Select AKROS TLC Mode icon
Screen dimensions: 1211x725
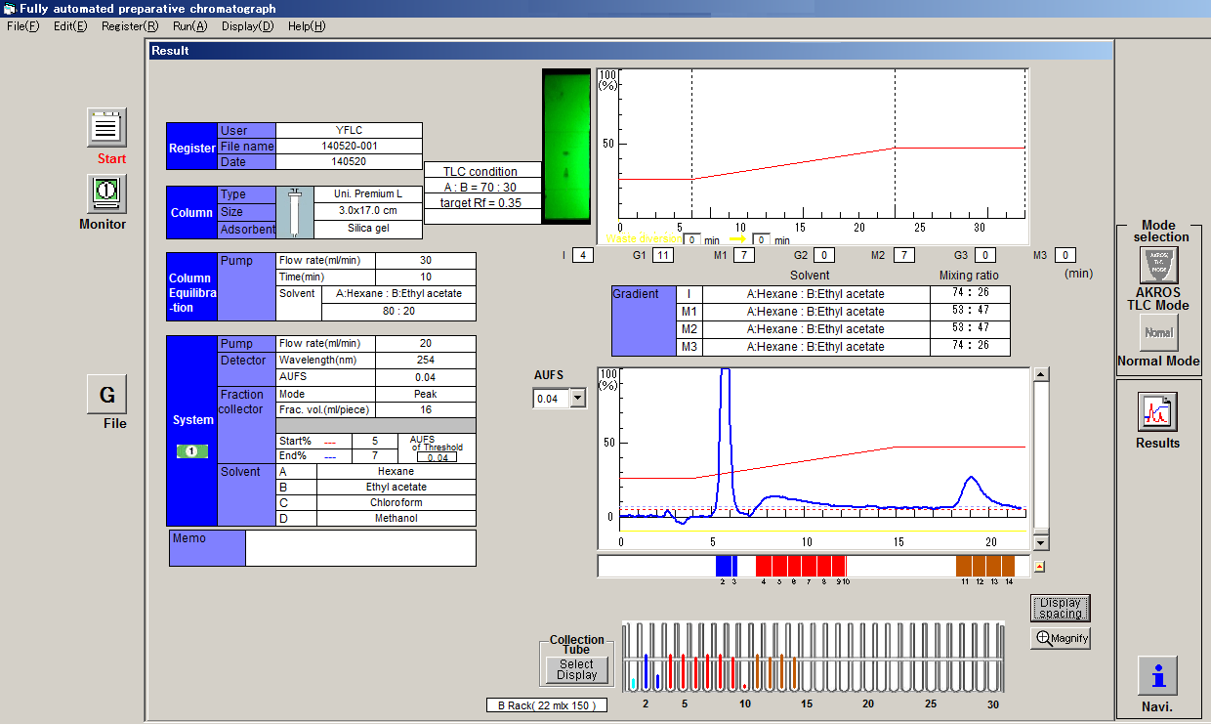(1159, 264)
